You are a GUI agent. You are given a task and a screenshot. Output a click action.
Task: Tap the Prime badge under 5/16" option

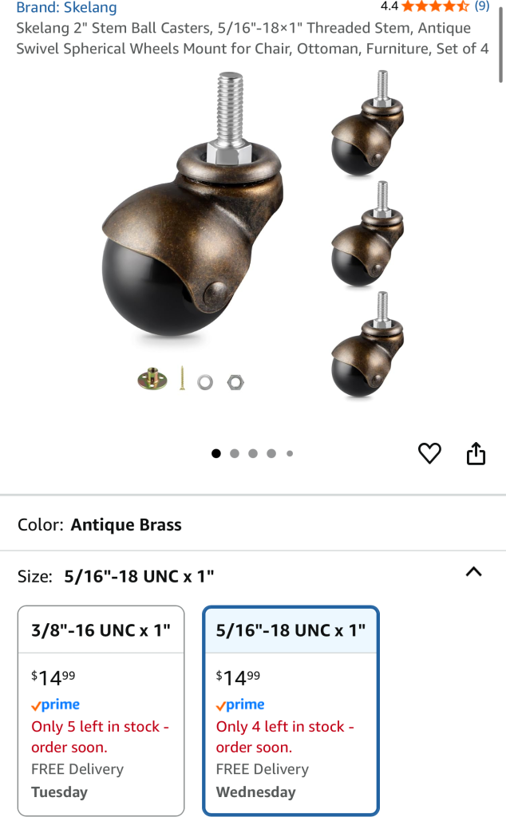click(x=240, y=705)
